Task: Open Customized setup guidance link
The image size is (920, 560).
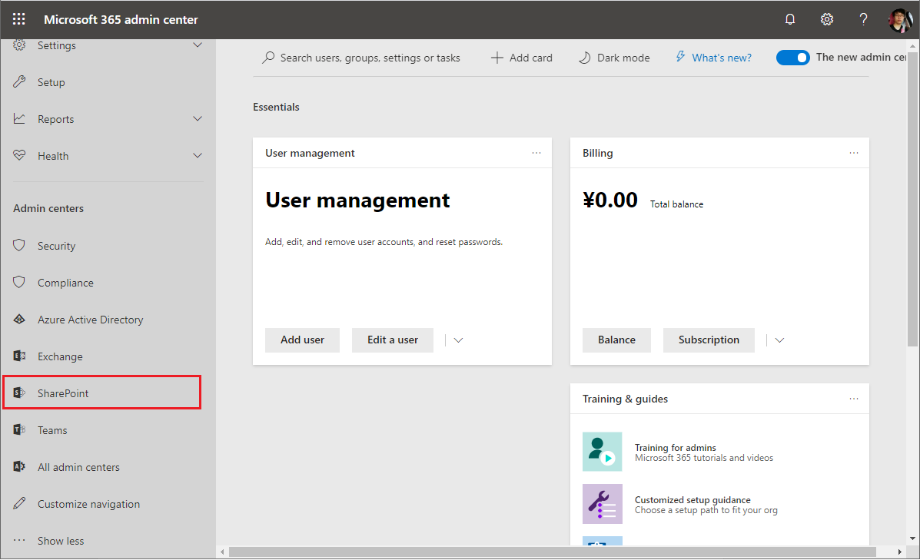Action: pos(692,499)
